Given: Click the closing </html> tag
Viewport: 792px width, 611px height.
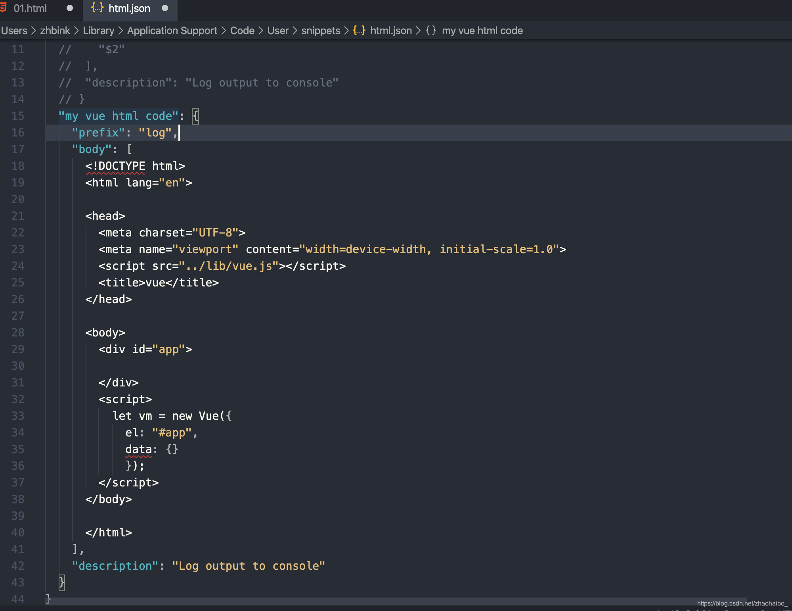Looking at the screenshot, I should (x=109, y=532).
